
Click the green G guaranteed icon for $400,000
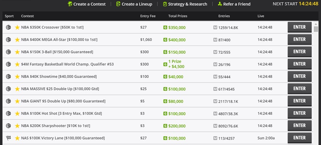[x=165, y=40]
